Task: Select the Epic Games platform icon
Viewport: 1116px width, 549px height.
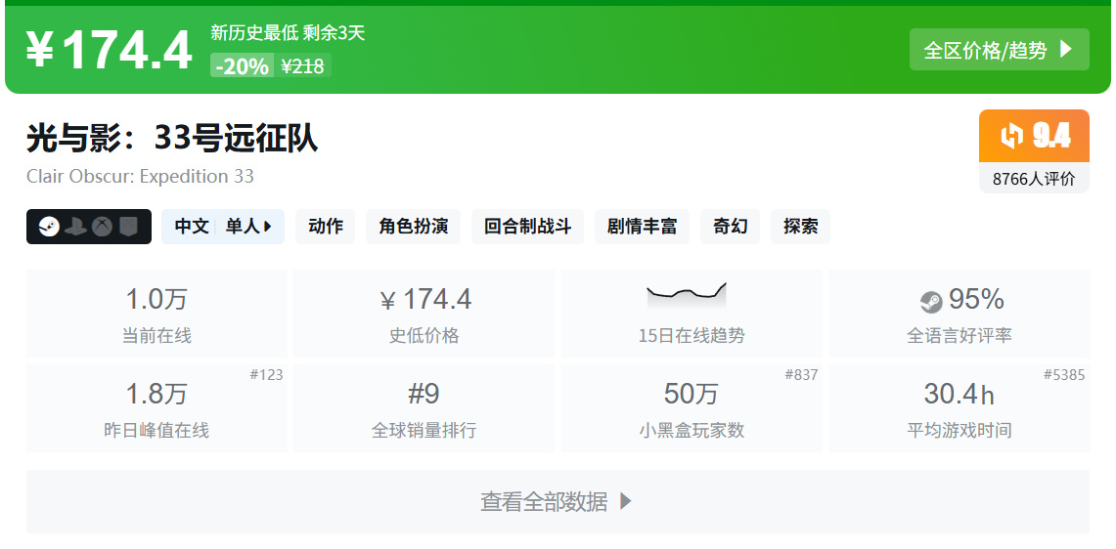Action: point(129,227)
